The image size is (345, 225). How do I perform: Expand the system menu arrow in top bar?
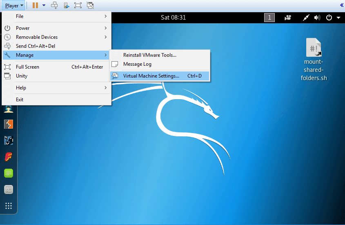pos(338,18)
